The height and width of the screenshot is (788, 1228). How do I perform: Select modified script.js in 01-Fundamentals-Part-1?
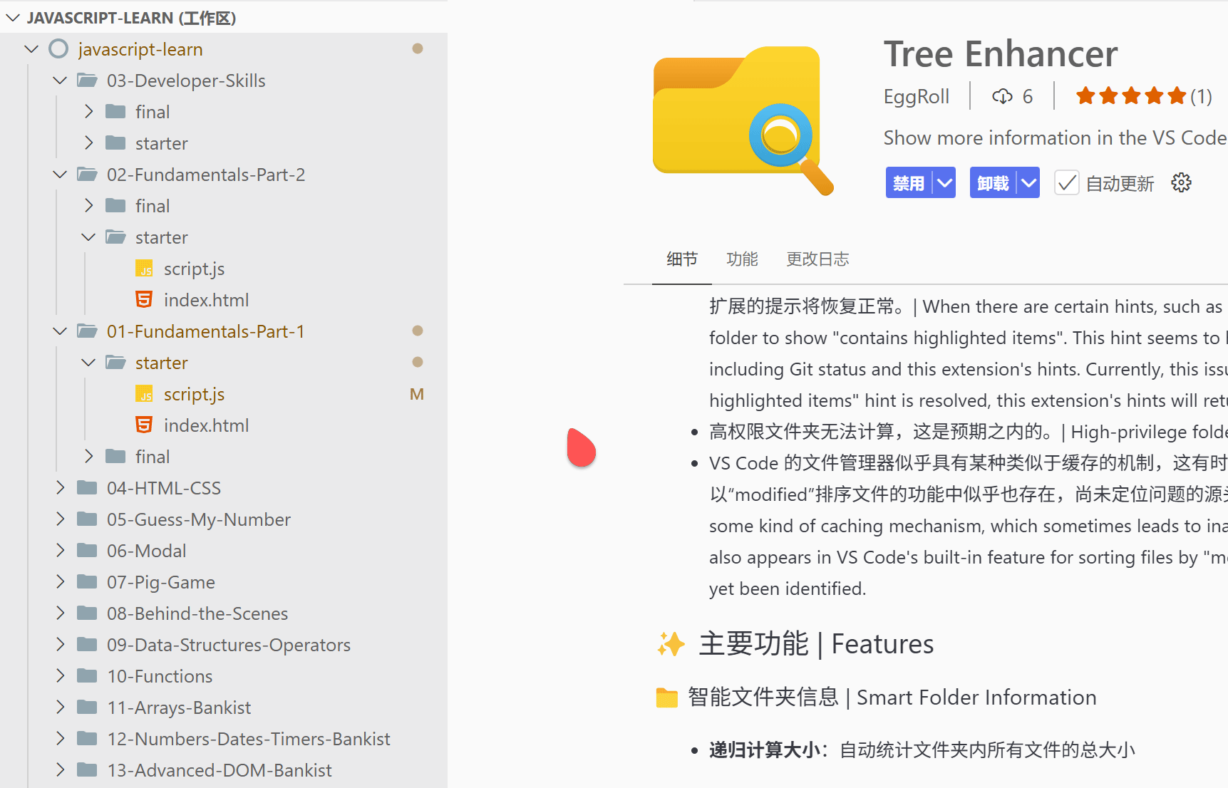click(194, 394)
